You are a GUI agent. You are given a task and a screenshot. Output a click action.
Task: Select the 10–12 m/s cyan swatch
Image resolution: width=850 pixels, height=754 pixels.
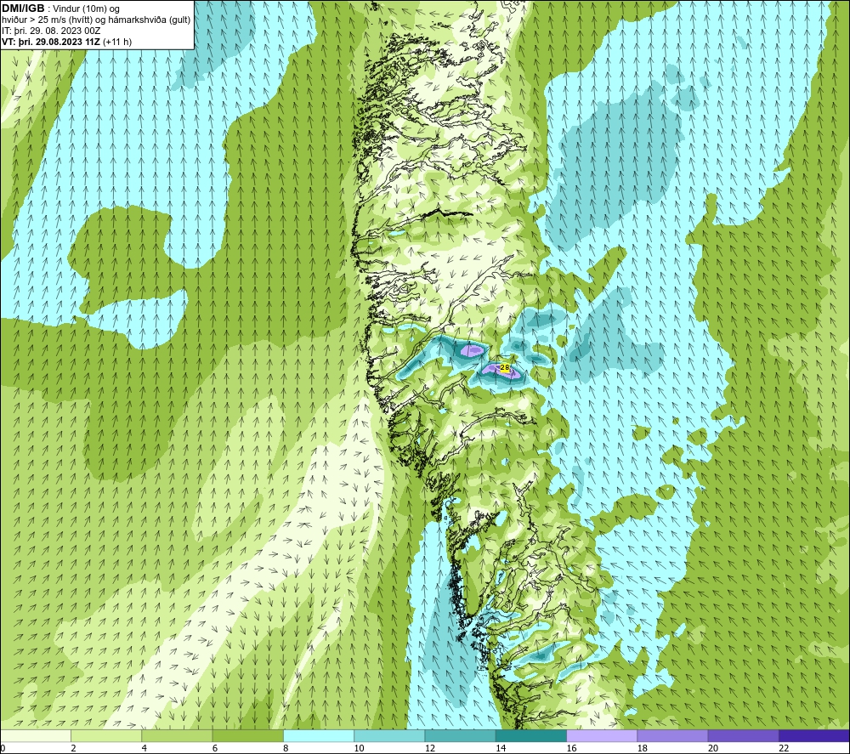[389, 735]
